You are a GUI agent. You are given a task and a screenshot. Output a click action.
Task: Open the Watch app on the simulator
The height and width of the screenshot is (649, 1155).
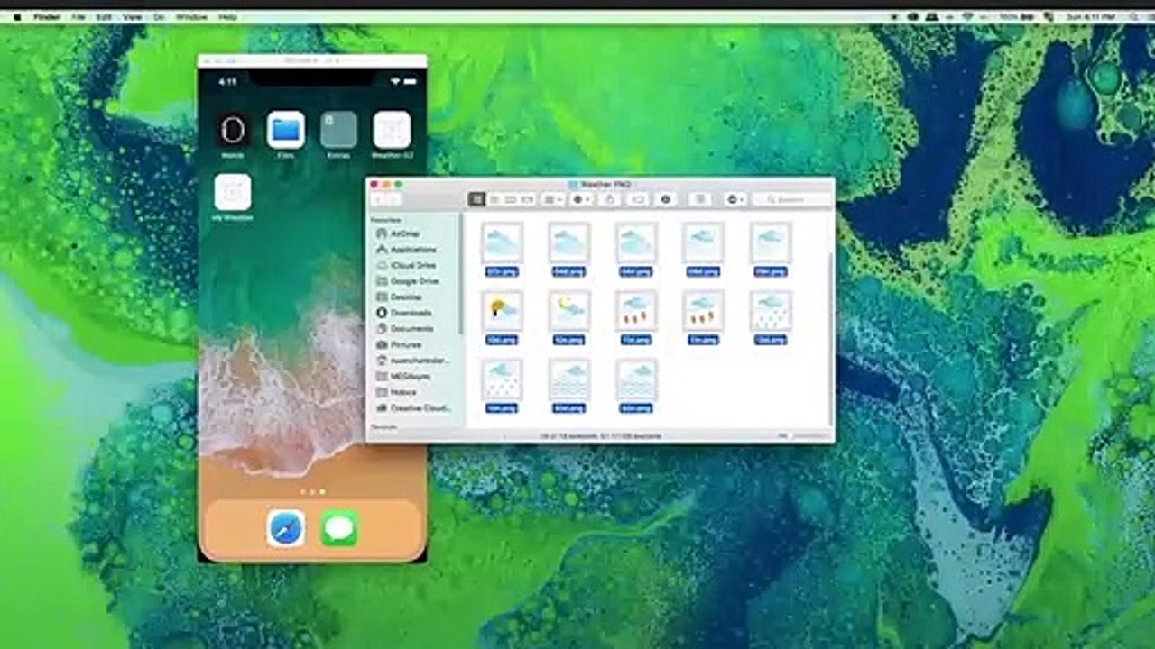(233, 130)
